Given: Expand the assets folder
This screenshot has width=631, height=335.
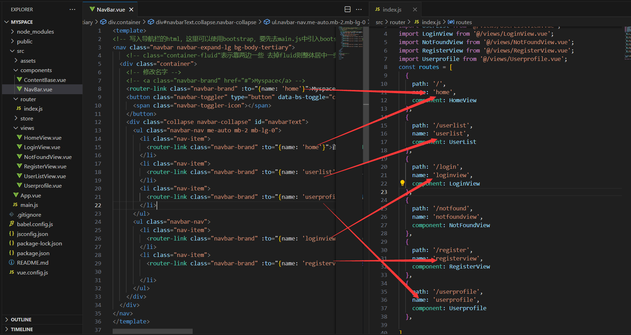Looking at the screenshot, I should pos(16,61).
